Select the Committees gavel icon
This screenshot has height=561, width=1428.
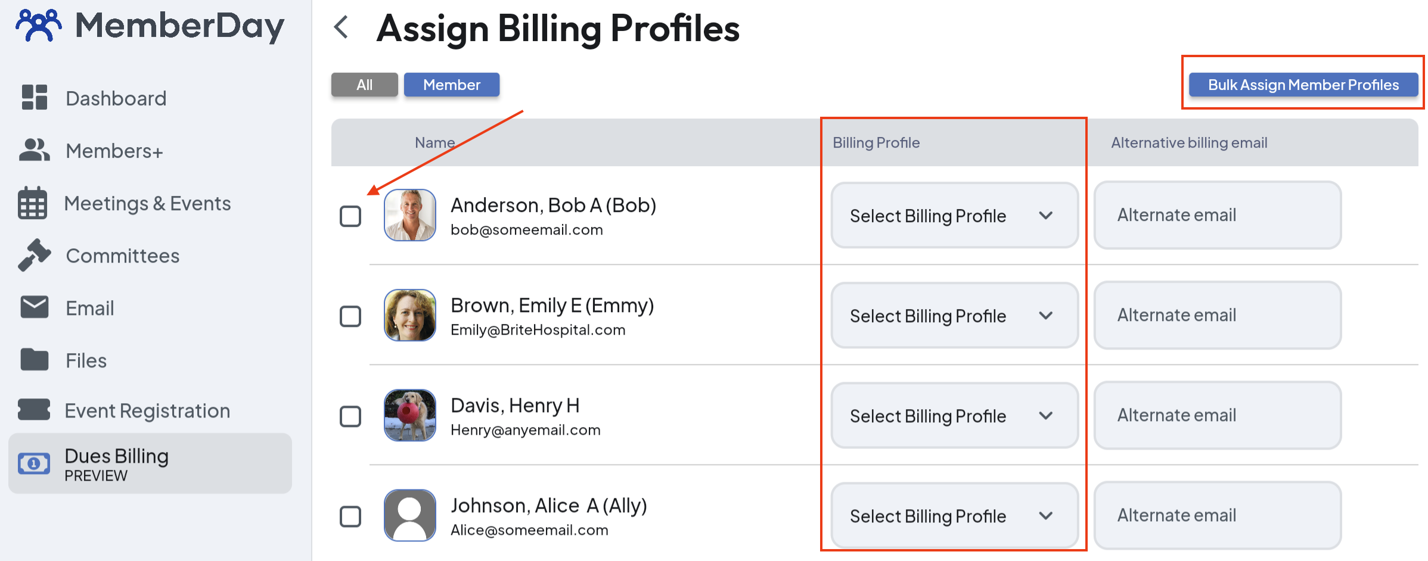click(x=34, y=255)
